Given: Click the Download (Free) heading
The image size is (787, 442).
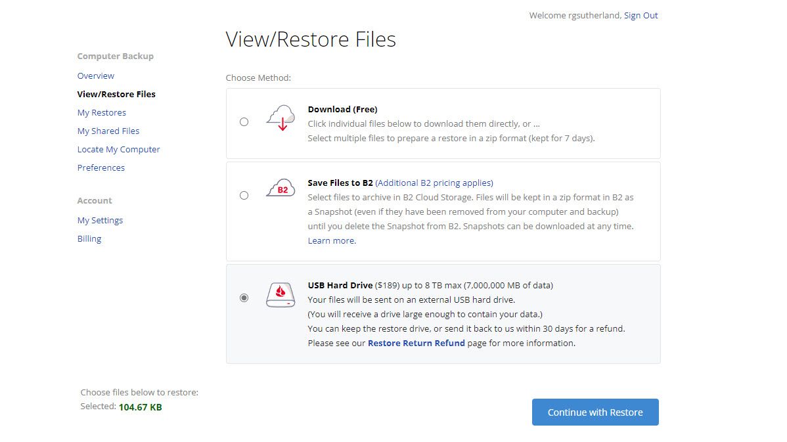Looking at the screenshot, I should (x=342, y=110).
